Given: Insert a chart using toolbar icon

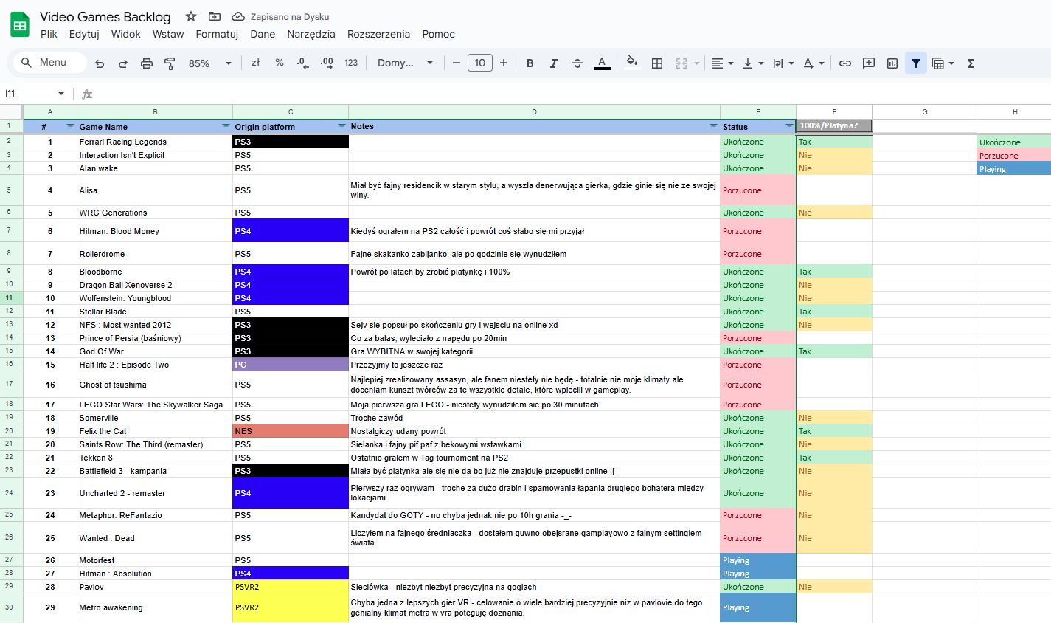Looking at the screenshot, I should tap(892, 63).
